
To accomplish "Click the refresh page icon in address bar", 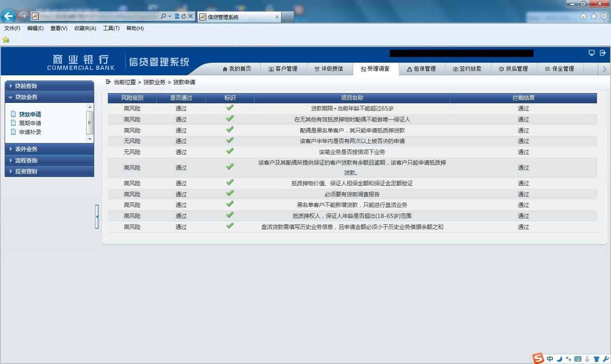I will pos(184,16).
